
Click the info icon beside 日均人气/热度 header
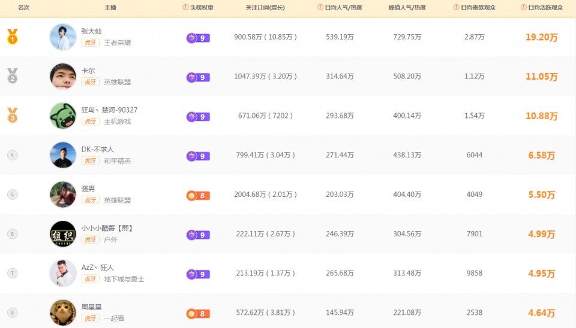[x=320, y=7]
